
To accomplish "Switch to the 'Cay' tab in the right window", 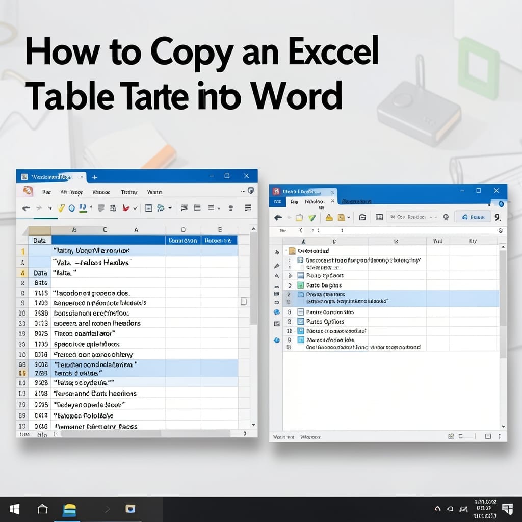I will [x=294, y=202].
